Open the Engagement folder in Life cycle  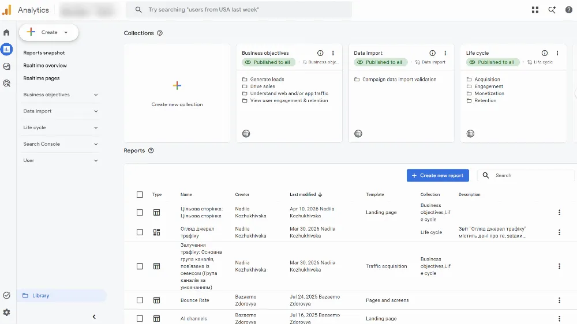pyautogui.click(x=485, y=86)
